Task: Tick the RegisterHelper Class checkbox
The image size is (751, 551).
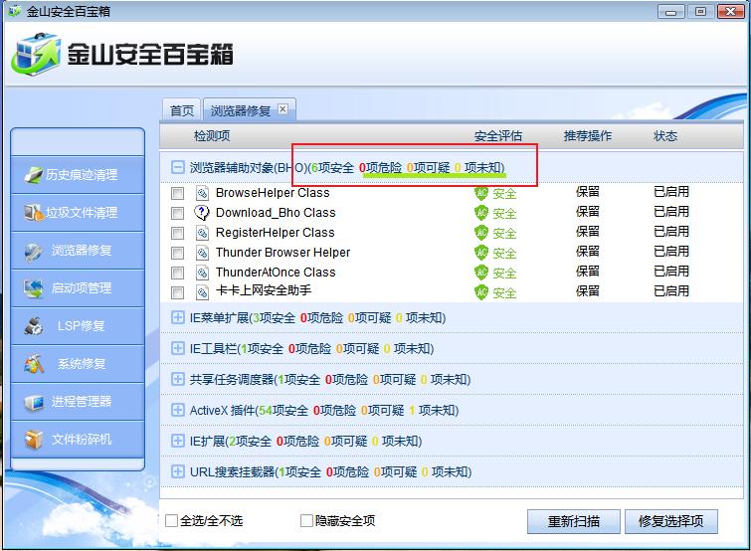Action: [x=177, y=233]
